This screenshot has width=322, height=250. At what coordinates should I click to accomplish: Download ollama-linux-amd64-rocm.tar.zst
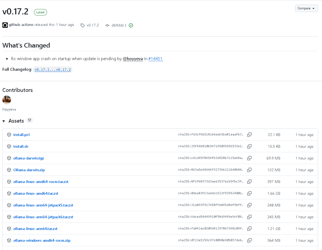click(x=41, y=182)
